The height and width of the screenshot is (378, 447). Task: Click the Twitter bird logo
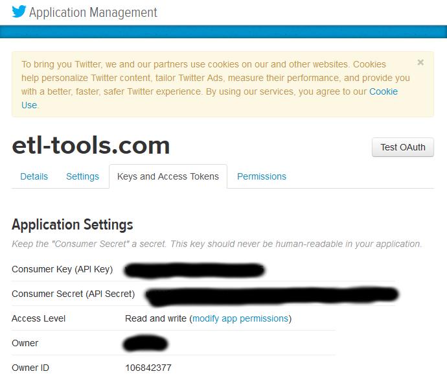coord(19,12)
